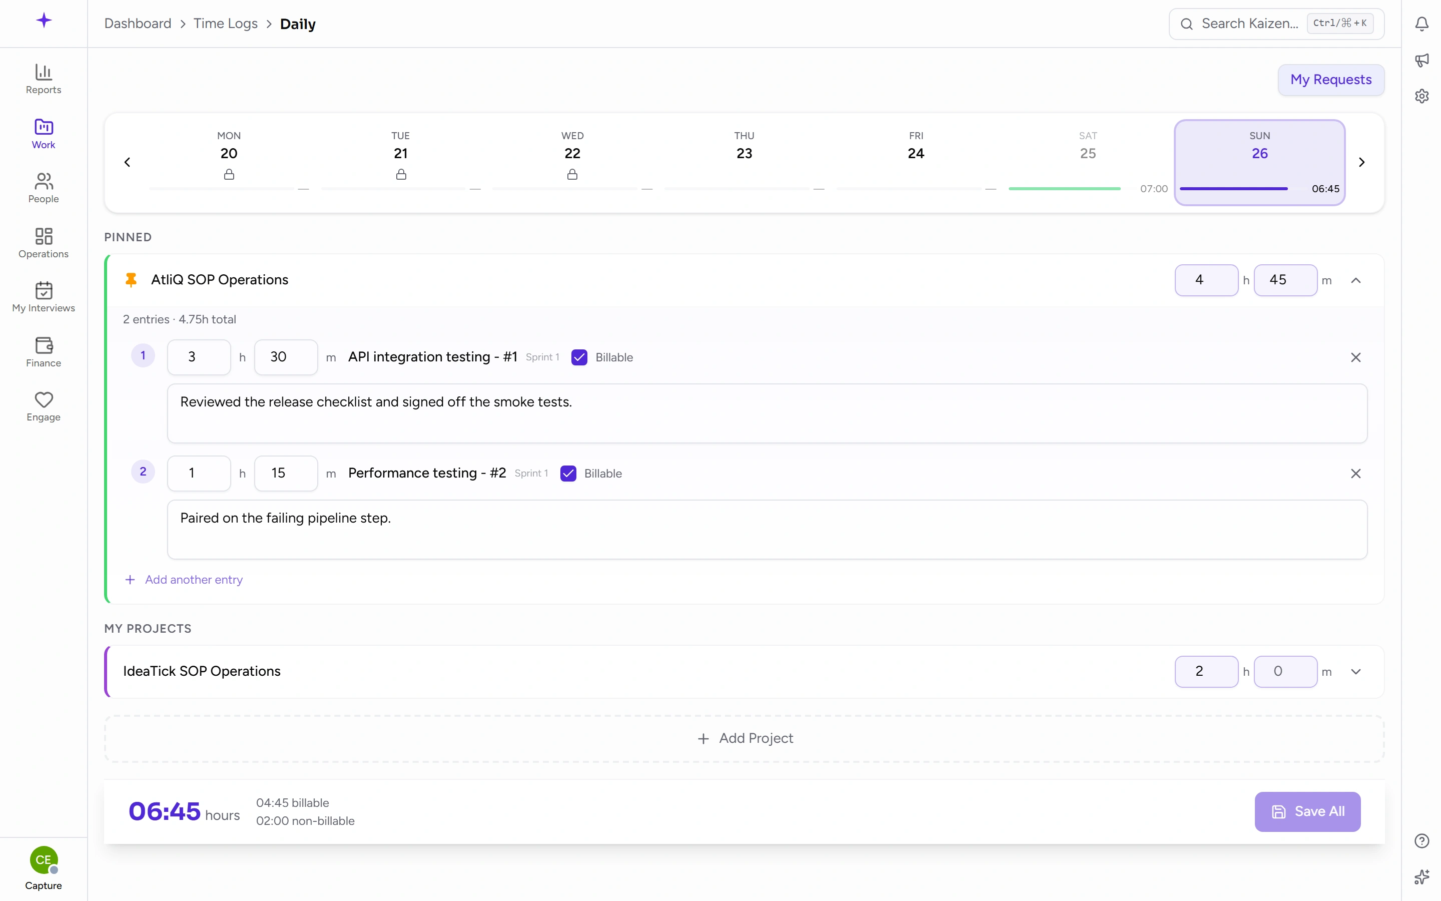Screen dimensions: 1441x901
Task: Toggle Billable for API integration testing
Action: click(x=579, y=357)
